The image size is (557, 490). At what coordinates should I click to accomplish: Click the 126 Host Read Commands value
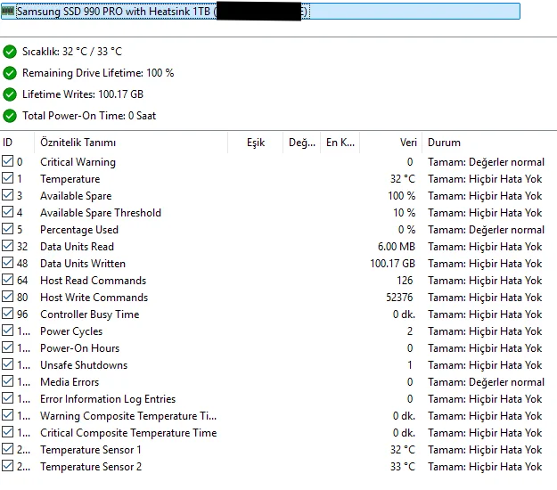(x=405, y=281)
